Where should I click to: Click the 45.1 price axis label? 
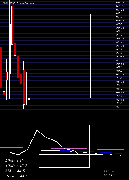119,89
